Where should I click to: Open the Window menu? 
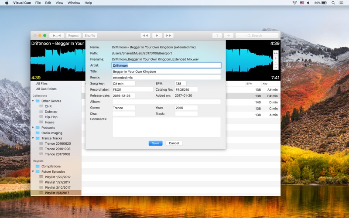tap(74, 3)
